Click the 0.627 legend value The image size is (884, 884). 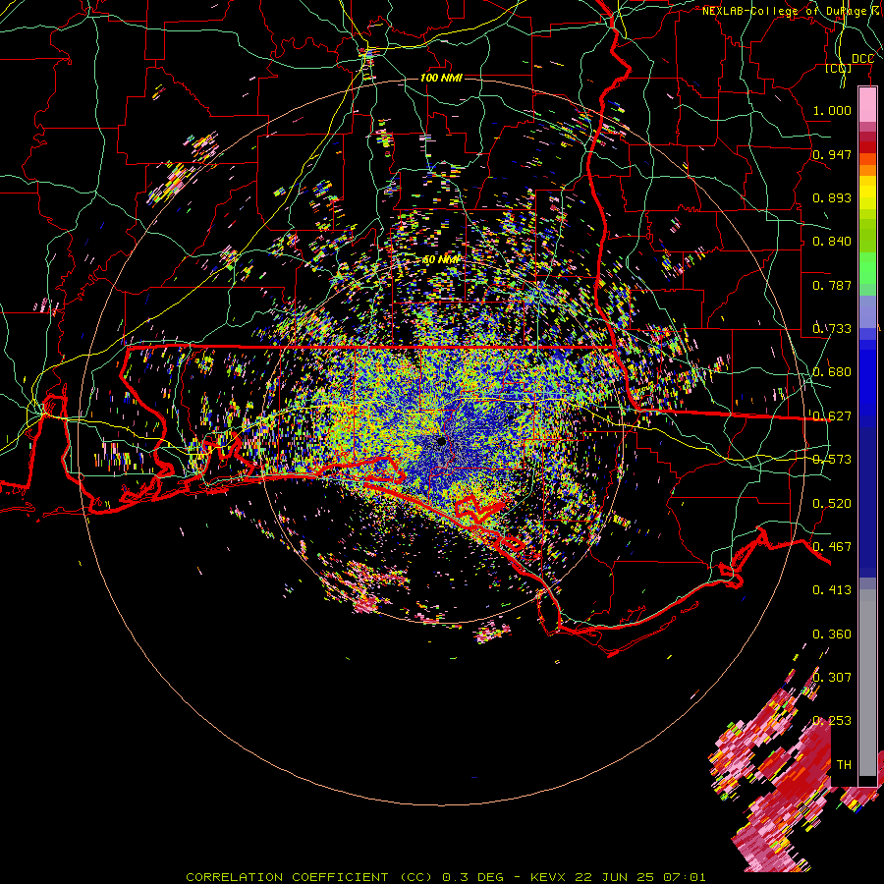pyautogui.click(x=832, y=416)
